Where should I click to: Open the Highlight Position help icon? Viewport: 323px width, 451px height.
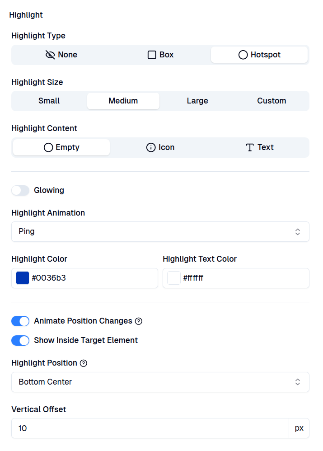[84, 363]
